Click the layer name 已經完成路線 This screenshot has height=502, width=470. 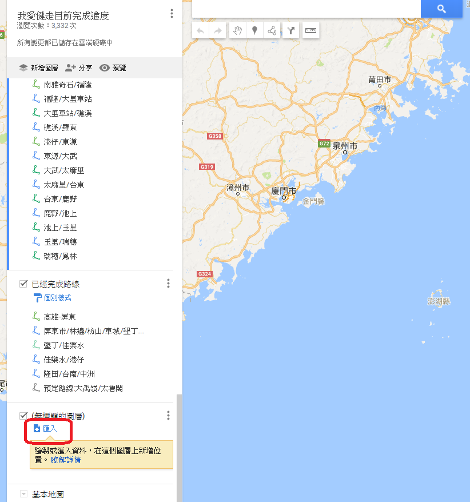(x=55, y=284)
